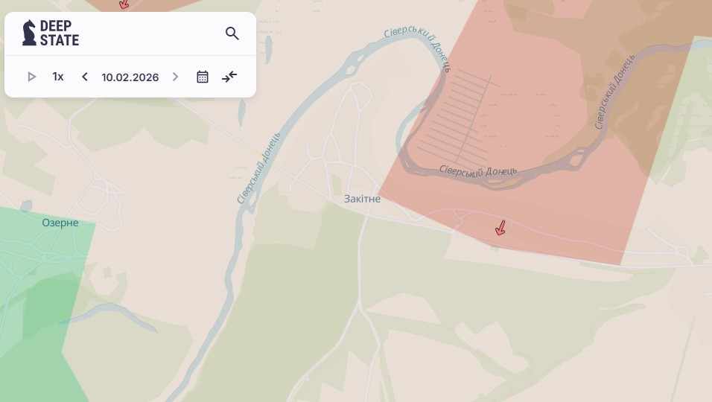Select the date field 10.02.2026
Screen dimensions: 712x402
point(130,77)
